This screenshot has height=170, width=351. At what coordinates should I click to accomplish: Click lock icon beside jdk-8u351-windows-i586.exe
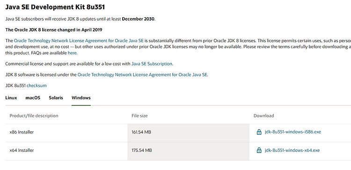pyautogui.click(x=259, y=132)
